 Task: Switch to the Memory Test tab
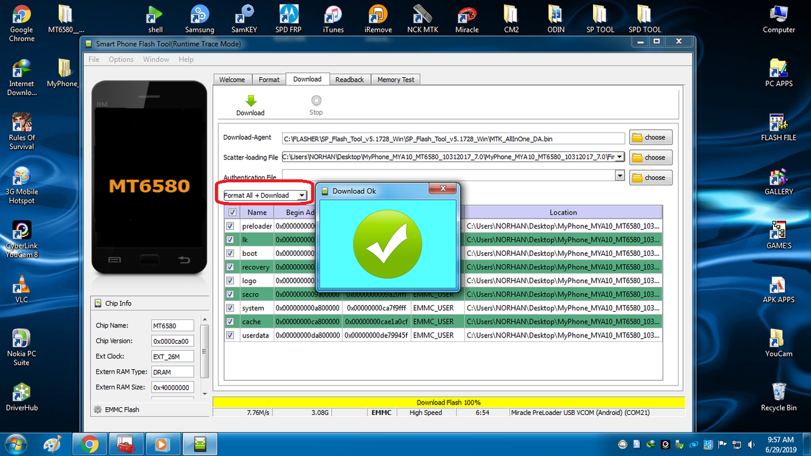click(396, 80)
